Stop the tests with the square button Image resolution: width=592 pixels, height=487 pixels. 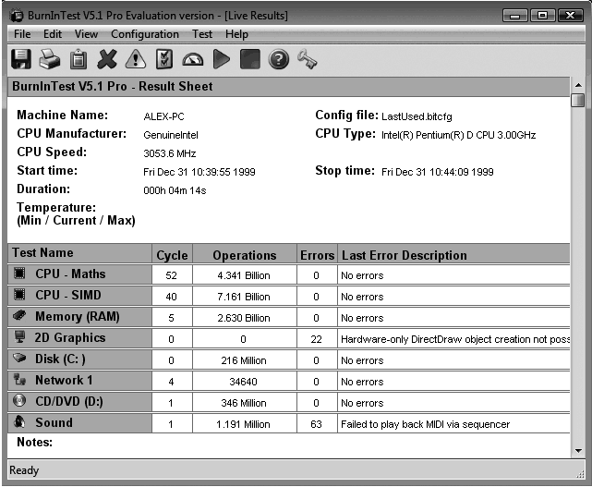tap(249, 59)
